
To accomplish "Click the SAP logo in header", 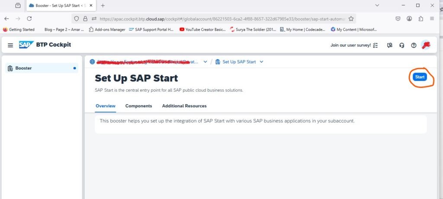I will 26,45.
